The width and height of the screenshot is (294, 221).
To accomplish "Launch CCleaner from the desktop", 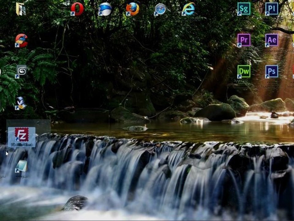I will pyautogui.click(x=21, y=41).
